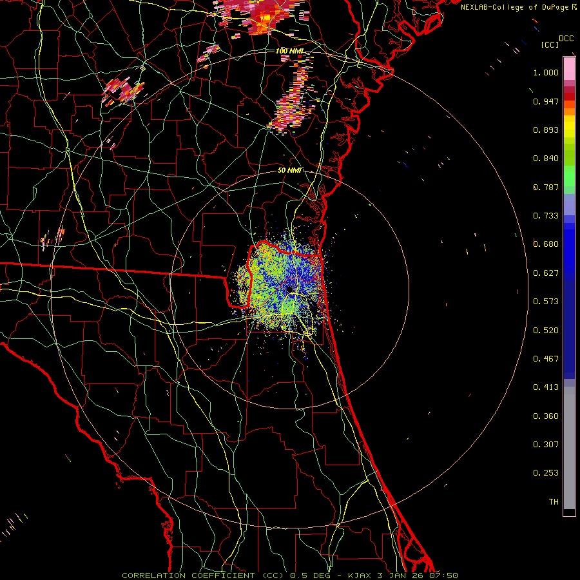This screenshot has width=580, height=580.
Task: Select the 0.893 scale value
Action: click(546, 130)
